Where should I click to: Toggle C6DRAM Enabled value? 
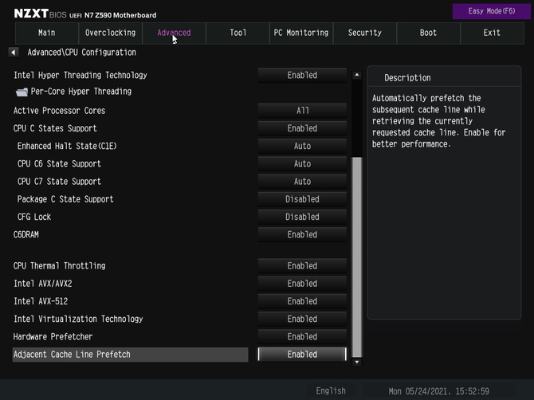(302, 234)
